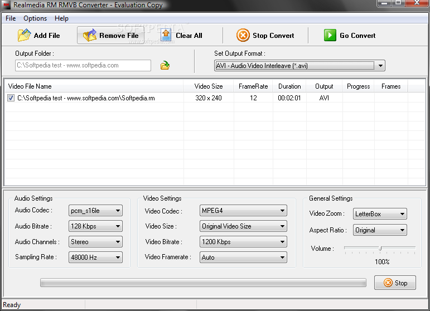Expand the Audio Bitrate dropdown
The image size is (430, 311).
(x=95, y=226)
